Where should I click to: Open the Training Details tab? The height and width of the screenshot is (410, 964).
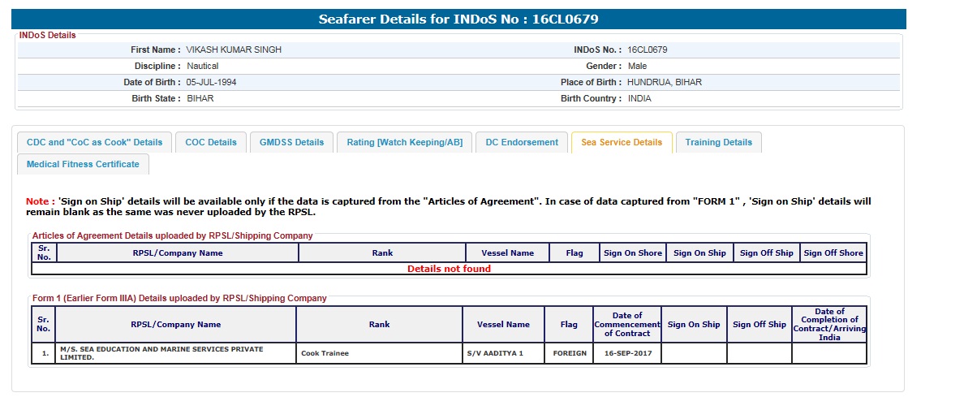click(x=718, y=142)
